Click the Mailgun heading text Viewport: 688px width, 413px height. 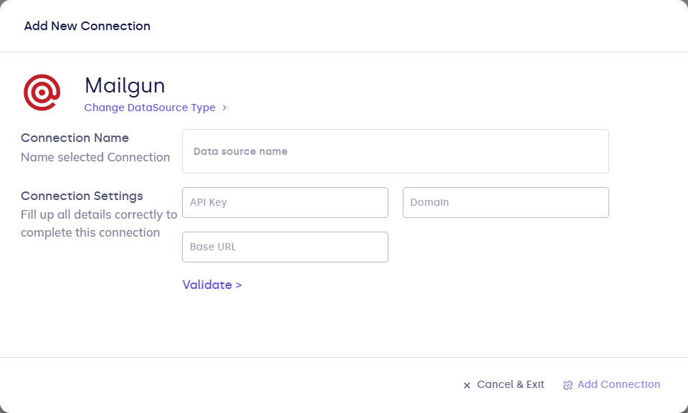(125, 85)
